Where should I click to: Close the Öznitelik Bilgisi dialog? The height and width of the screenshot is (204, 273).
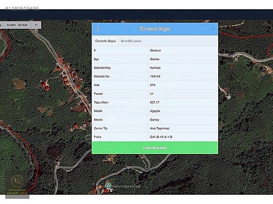213,29
